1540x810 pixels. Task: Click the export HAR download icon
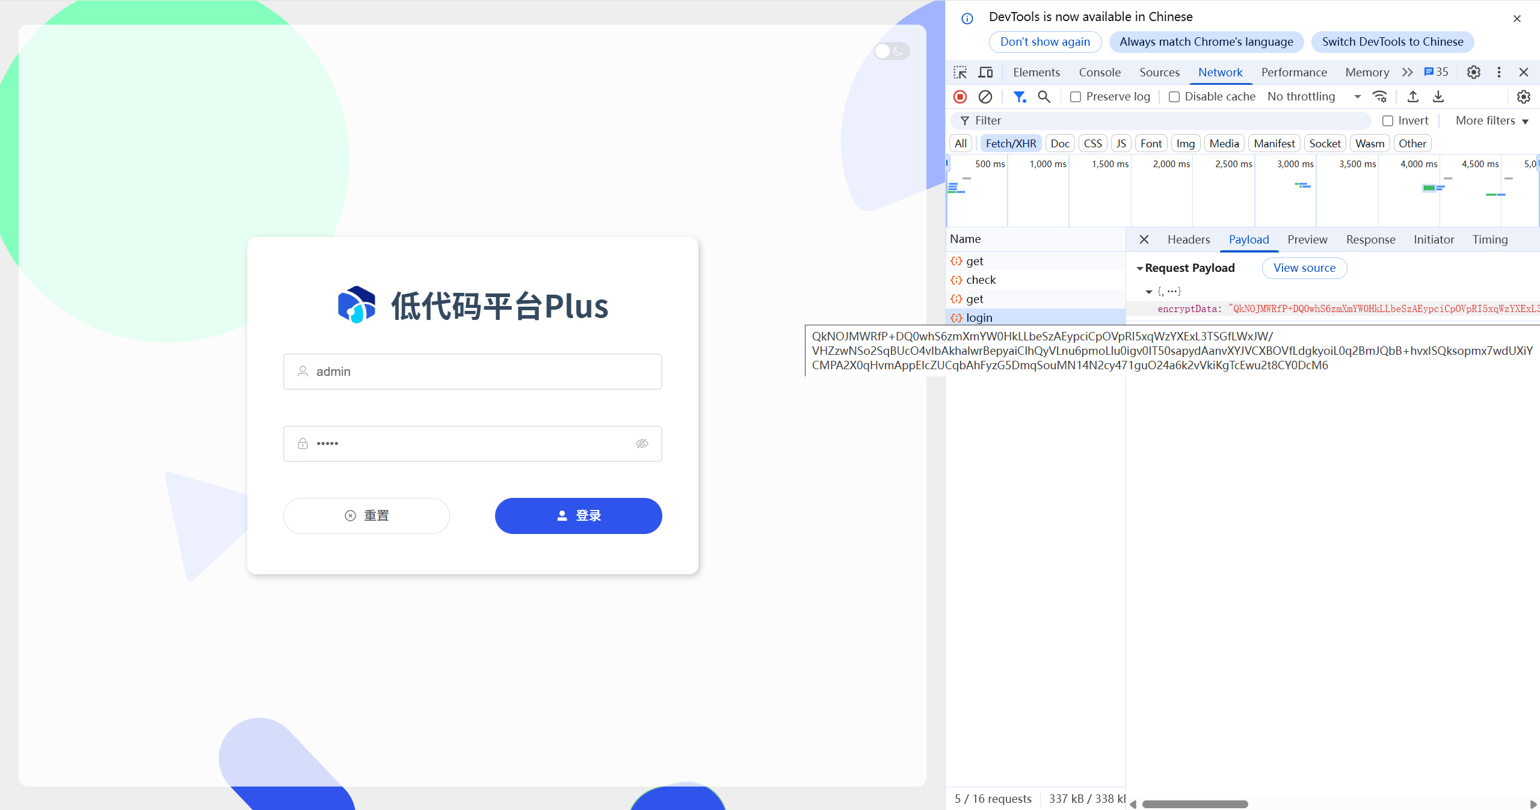[1438, 97]
